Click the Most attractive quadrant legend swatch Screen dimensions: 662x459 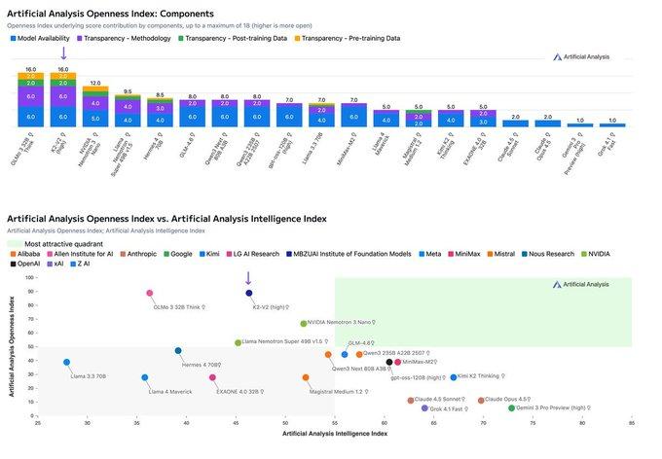pos(14,243)
